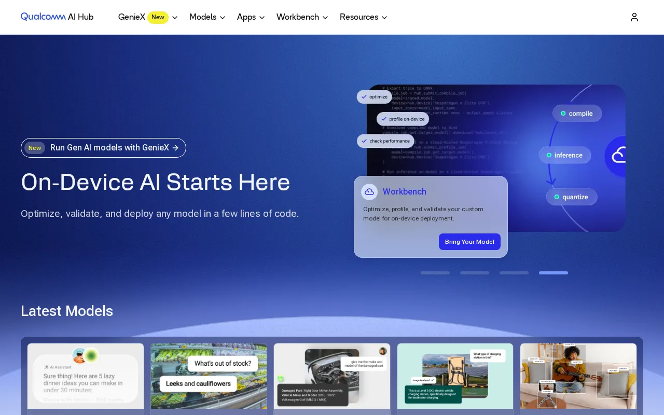Click the On-Device AI Starts Here heading
The image size is (664, 415).
(156, 183)
